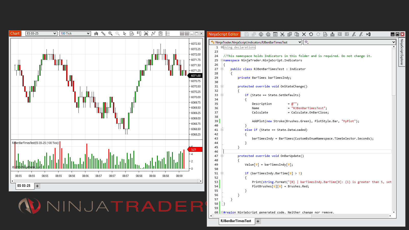Screen dimensions: 409x230
Task: Click the editor horizontal scrollbar thumb
Action: pyautogui.click(x=262, y=216)
